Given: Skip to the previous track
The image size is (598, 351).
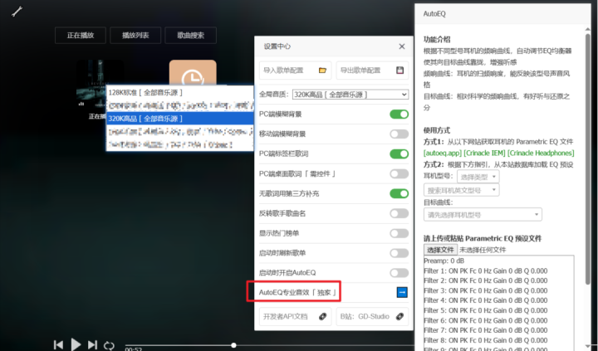Looking at the screenshot, I should pos(58,344).
